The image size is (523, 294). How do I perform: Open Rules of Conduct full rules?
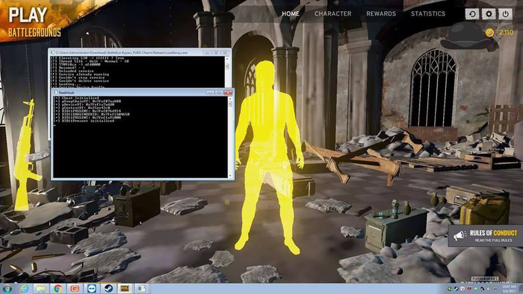(x=486, y=236)
